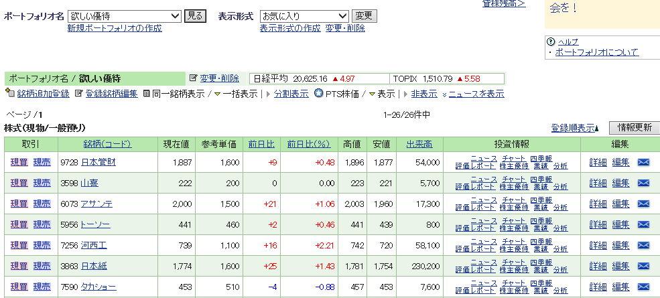
Task: Open 株主優待 link in 河西工 row
Action: click(514, 249)
